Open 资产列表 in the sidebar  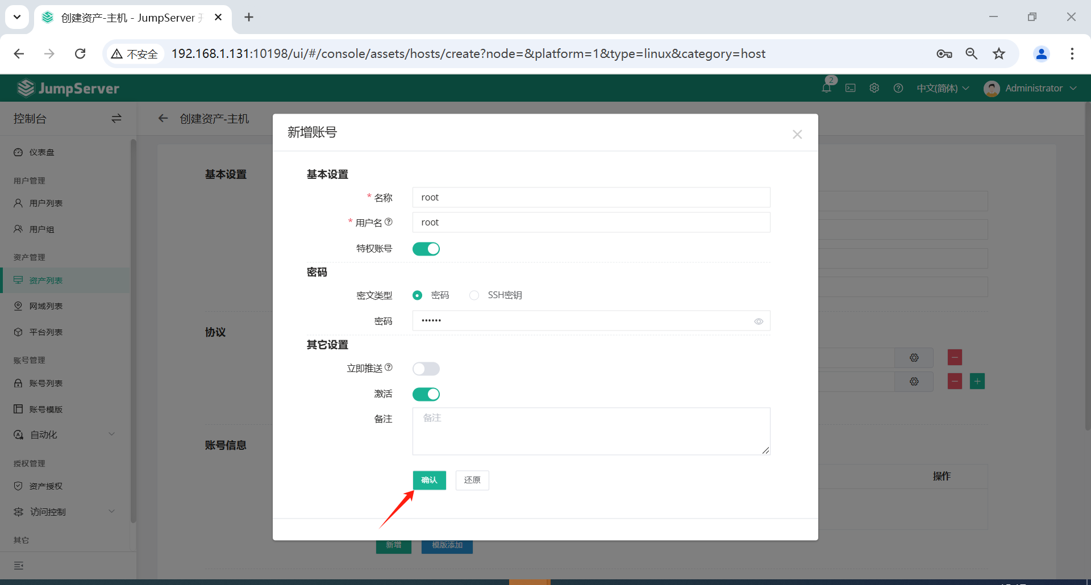[65, 281]
